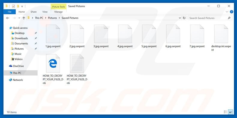Select the Edge HTML HOW_TO_DECRYPT file icon
This screenshot has height=118, width=237.
[53, 63]
